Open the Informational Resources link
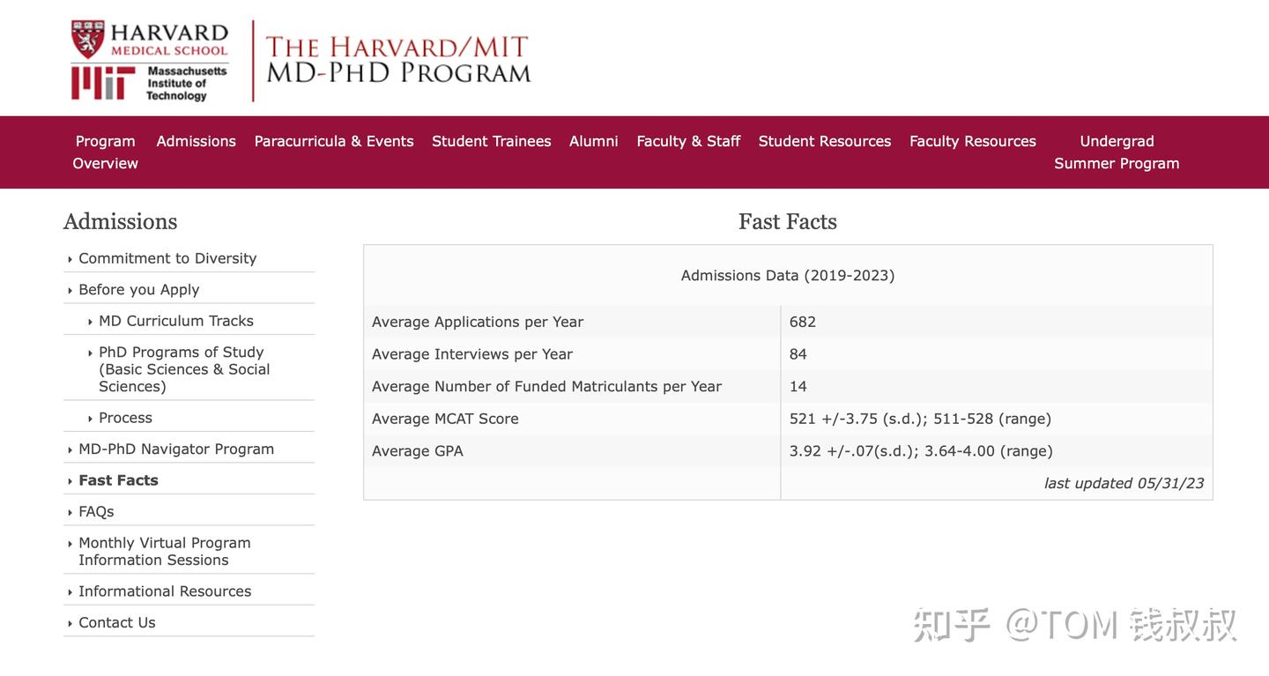 pyautogui.click(x=165, y=591)
